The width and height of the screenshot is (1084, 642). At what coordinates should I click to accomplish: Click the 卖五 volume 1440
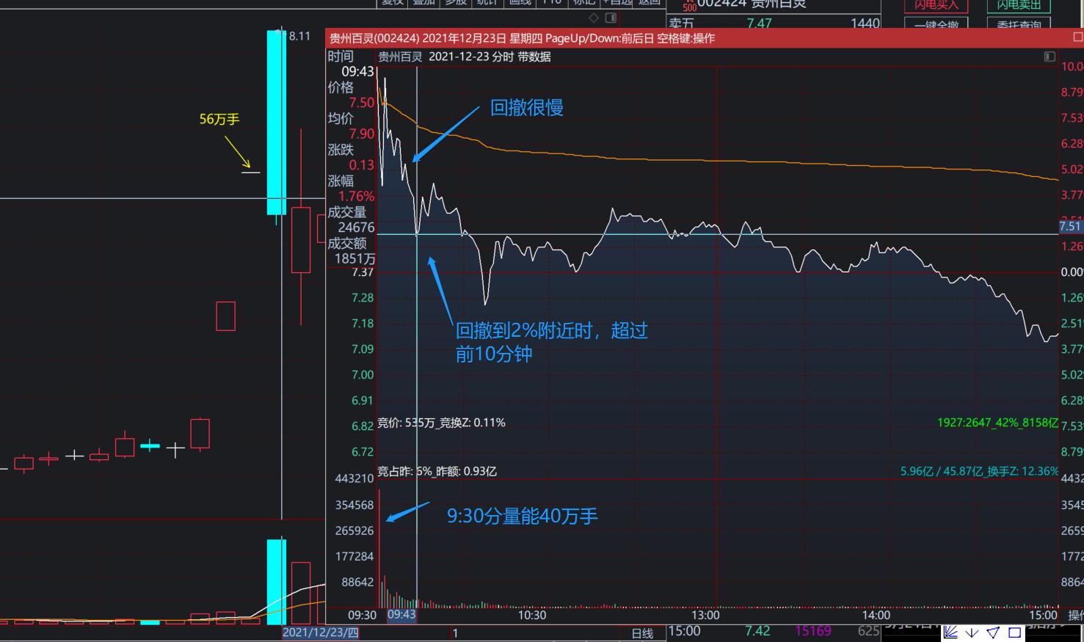pos(865,23)
